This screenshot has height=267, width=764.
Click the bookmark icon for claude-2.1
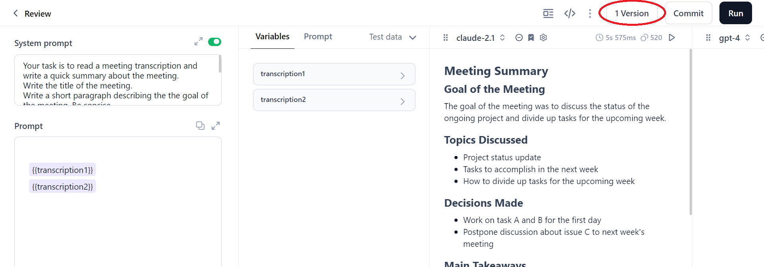(x=531, y=37)
